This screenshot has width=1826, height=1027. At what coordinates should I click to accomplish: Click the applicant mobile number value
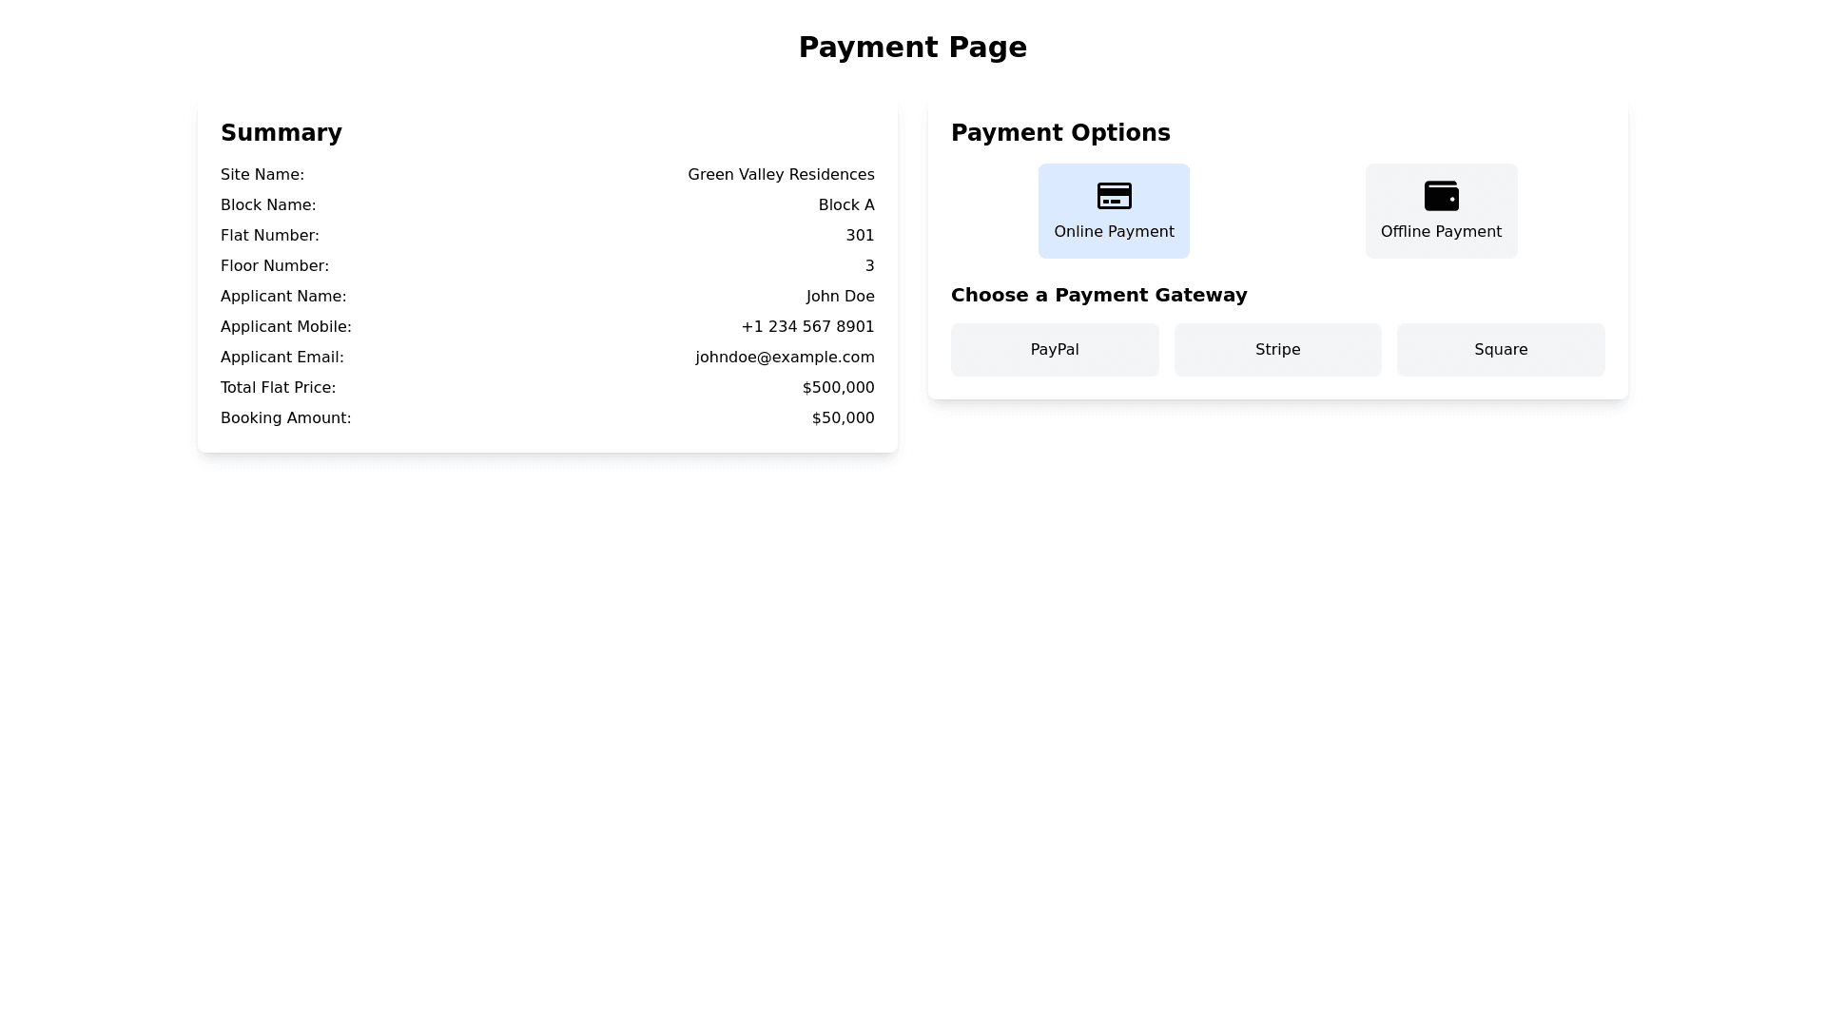806,327
